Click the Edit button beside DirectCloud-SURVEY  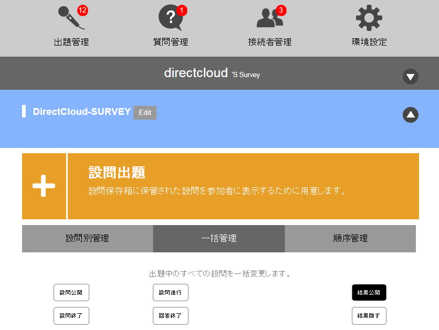[x=145, y=112]
